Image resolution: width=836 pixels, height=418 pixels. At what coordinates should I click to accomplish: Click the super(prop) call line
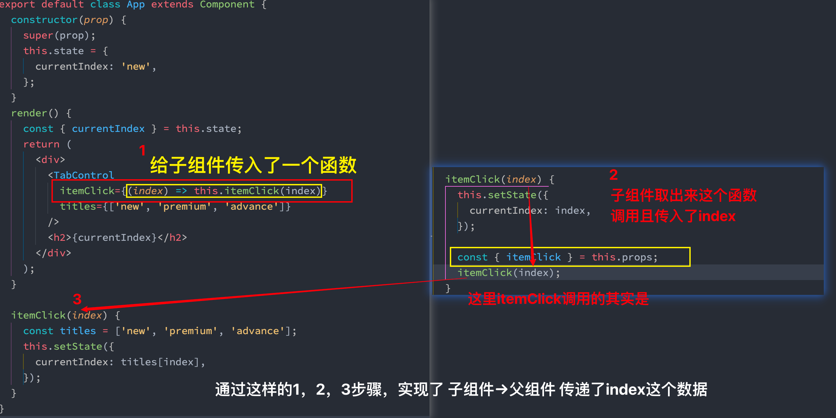[x=59, y=36]
